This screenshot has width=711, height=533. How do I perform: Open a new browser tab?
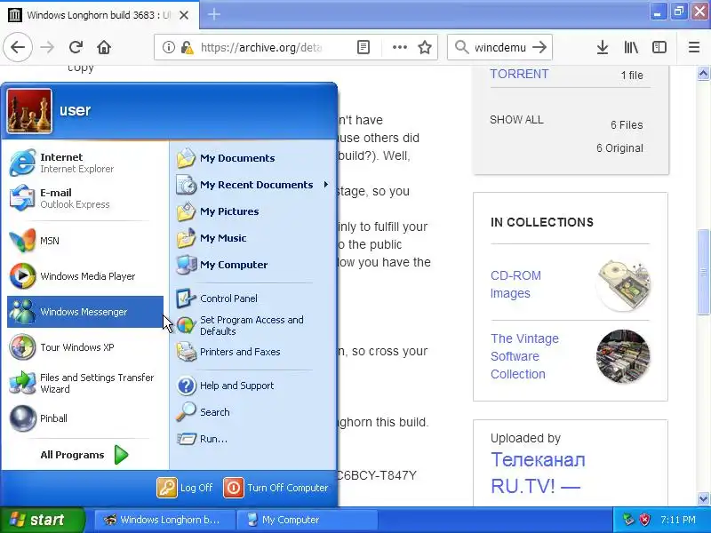214,14
